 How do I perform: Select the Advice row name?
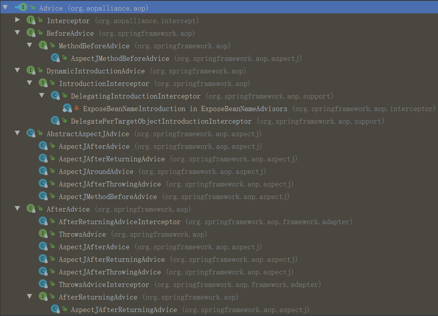click(x=51, y=8)
